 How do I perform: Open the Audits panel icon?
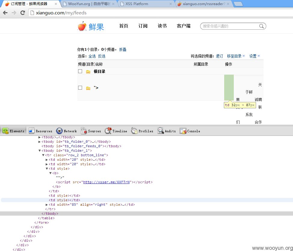click(x=160, y=131)
